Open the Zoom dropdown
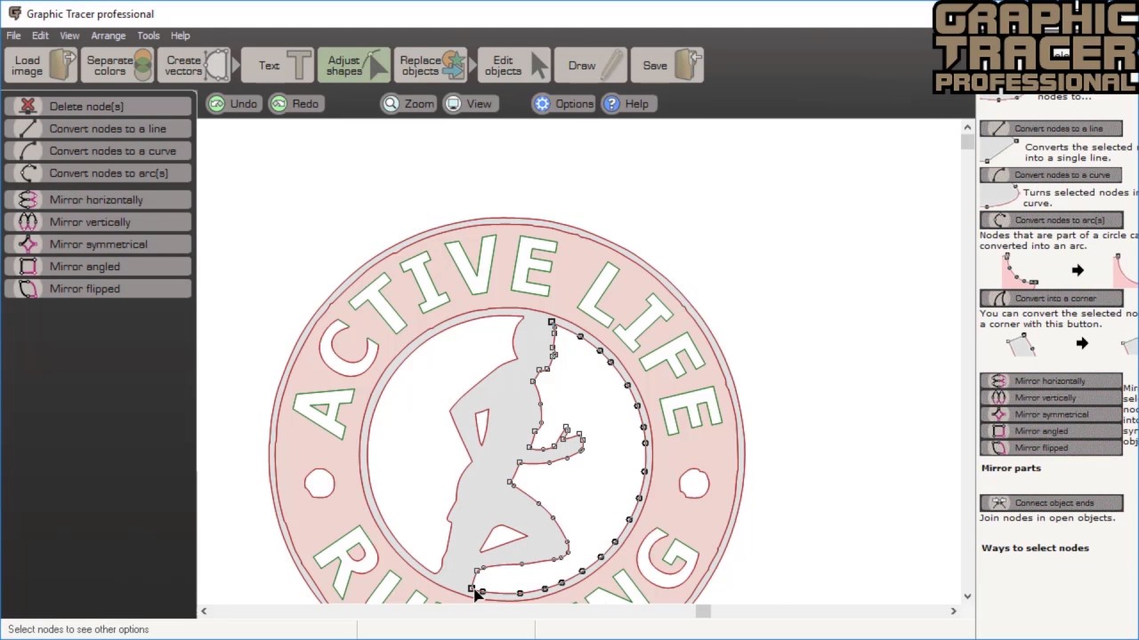Viewport: 1139px width, 640px height. coord(408,103)
